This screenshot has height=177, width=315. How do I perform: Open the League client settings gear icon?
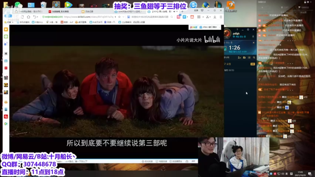248,29
